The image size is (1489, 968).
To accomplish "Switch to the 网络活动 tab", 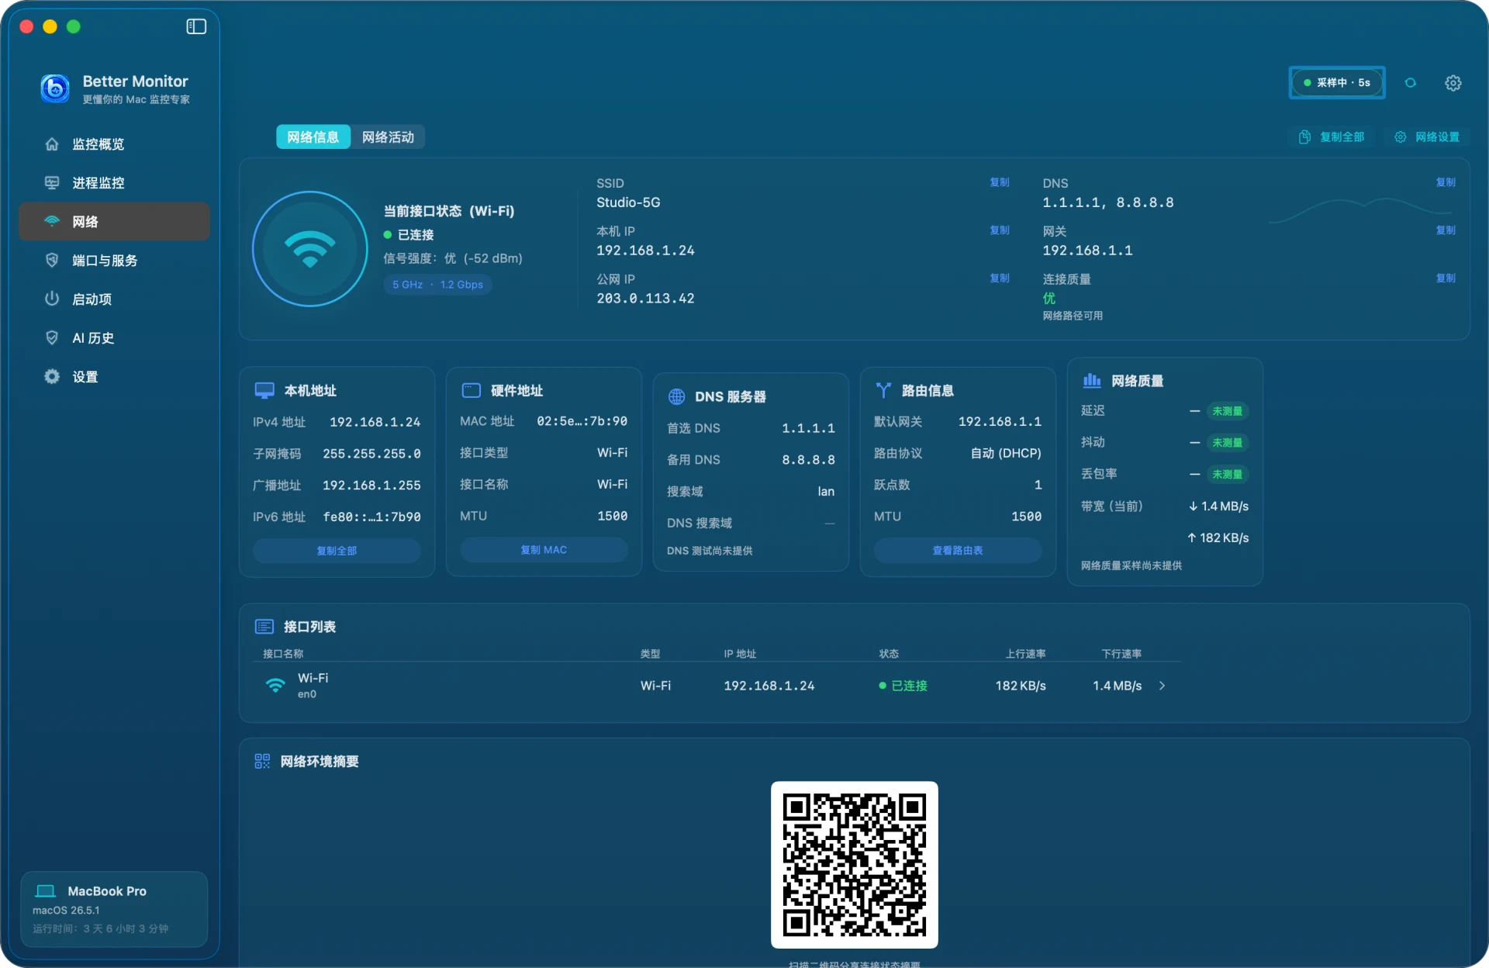I will click(388, 137).
